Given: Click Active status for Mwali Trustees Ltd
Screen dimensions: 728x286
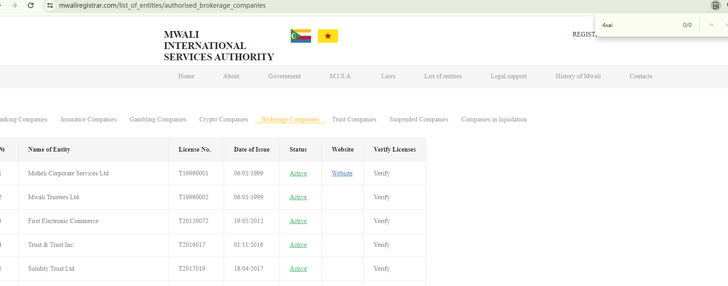Looking at the screenshot, I should pos(298,197).
